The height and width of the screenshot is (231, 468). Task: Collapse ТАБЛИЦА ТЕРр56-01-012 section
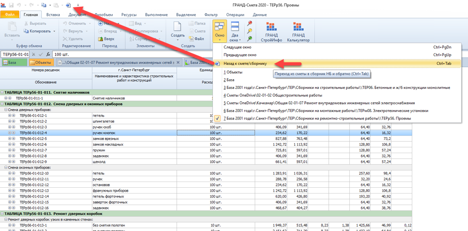coord(2,104)
